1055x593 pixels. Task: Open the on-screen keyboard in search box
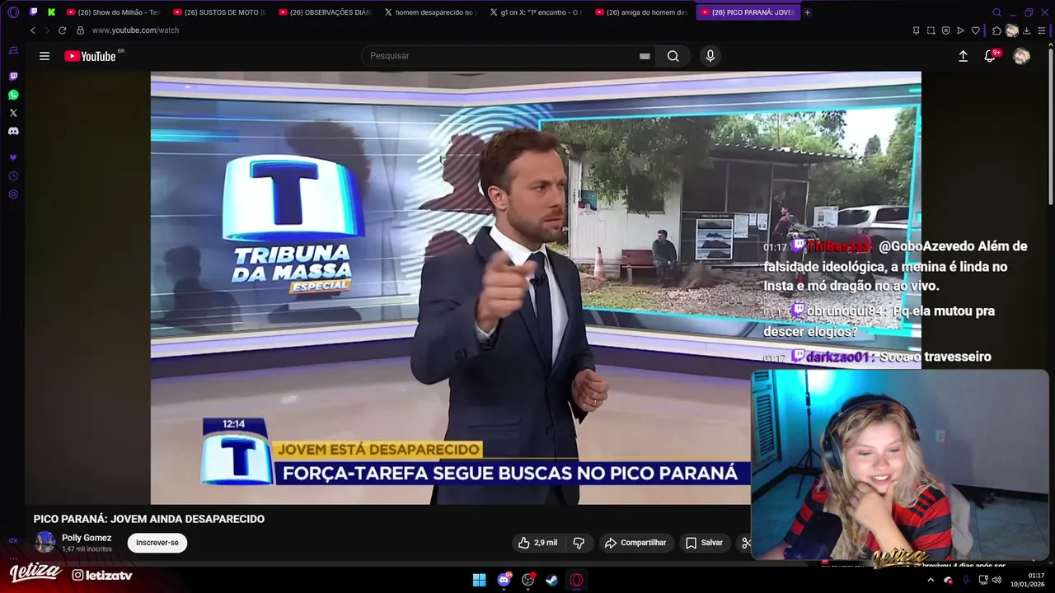[x=645, y=56]
